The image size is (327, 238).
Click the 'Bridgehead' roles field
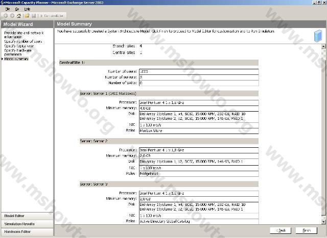coord(199,174)
